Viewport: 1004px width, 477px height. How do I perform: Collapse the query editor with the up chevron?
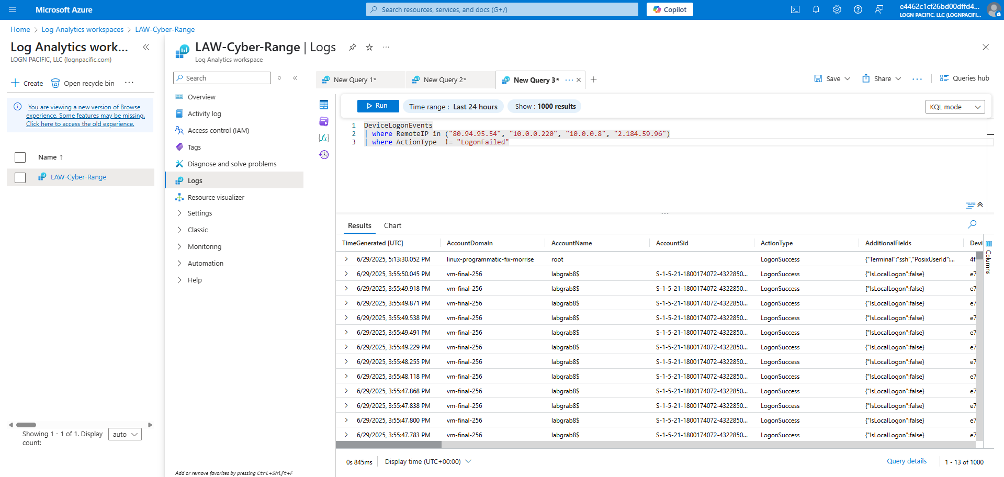pos(980,205)
